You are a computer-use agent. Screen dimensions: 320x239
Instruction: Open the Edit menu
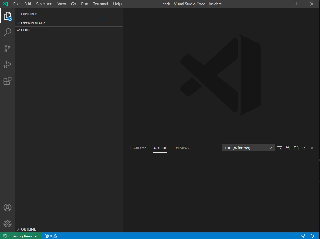click(28, 4)
